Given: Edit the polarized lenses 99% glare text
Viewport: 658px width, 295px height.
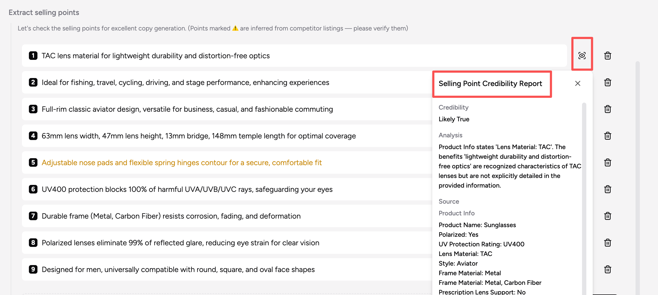Looking at the screenshot, I should tap(181, 243).
